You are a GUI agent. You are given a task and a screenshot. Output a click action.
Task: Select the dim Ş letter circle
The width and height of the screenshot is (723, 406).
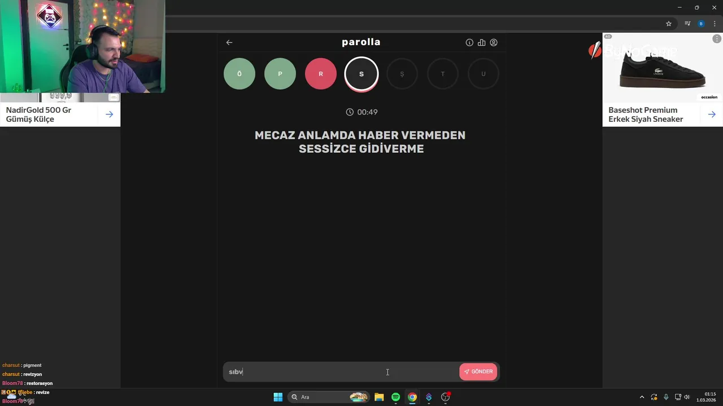click(402, 74)
